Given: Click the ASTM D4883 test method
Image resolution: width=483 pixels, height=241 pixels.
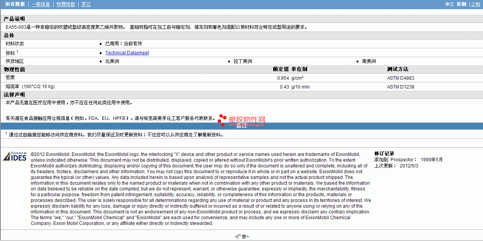Looking at the screenshot, I should (401, 78).
